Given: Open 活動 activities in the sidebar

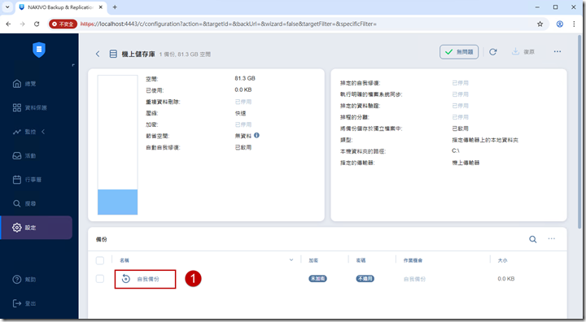Looking at the screenshot, I should point(24,156).
